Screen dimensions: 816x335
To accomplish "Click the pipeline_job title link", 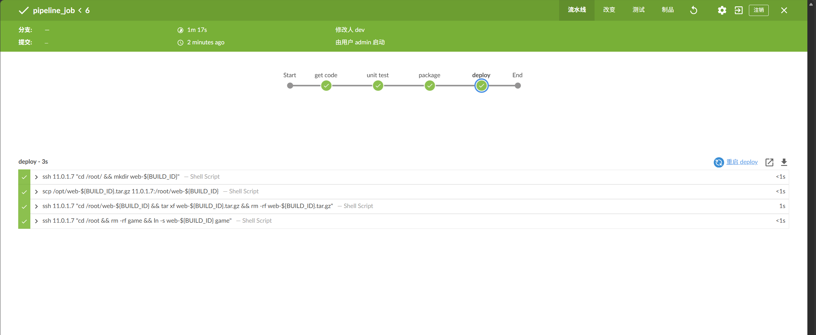I will coord(54,11).
